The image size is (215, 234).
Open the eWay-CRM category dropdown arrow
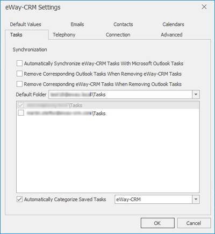point(196,199)
